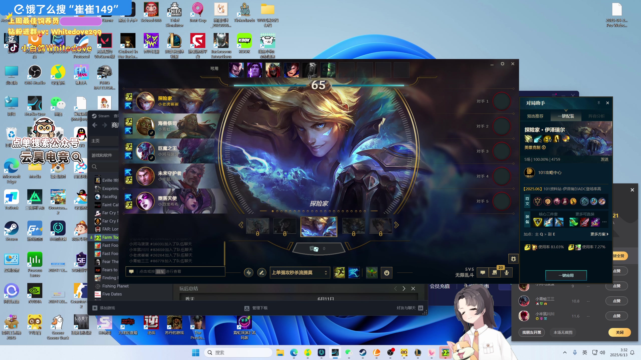Pick the green Illaoi bench champion portrait
The image size is (641, 360).
click(328, 70)
